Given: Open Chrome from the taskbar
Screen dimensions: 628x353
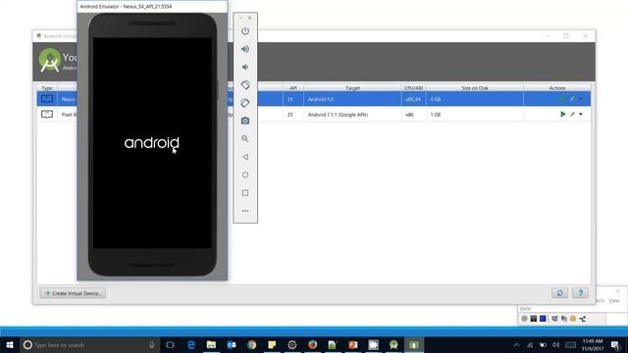Looking at the screenshot, I should click(x=251, y=344).
